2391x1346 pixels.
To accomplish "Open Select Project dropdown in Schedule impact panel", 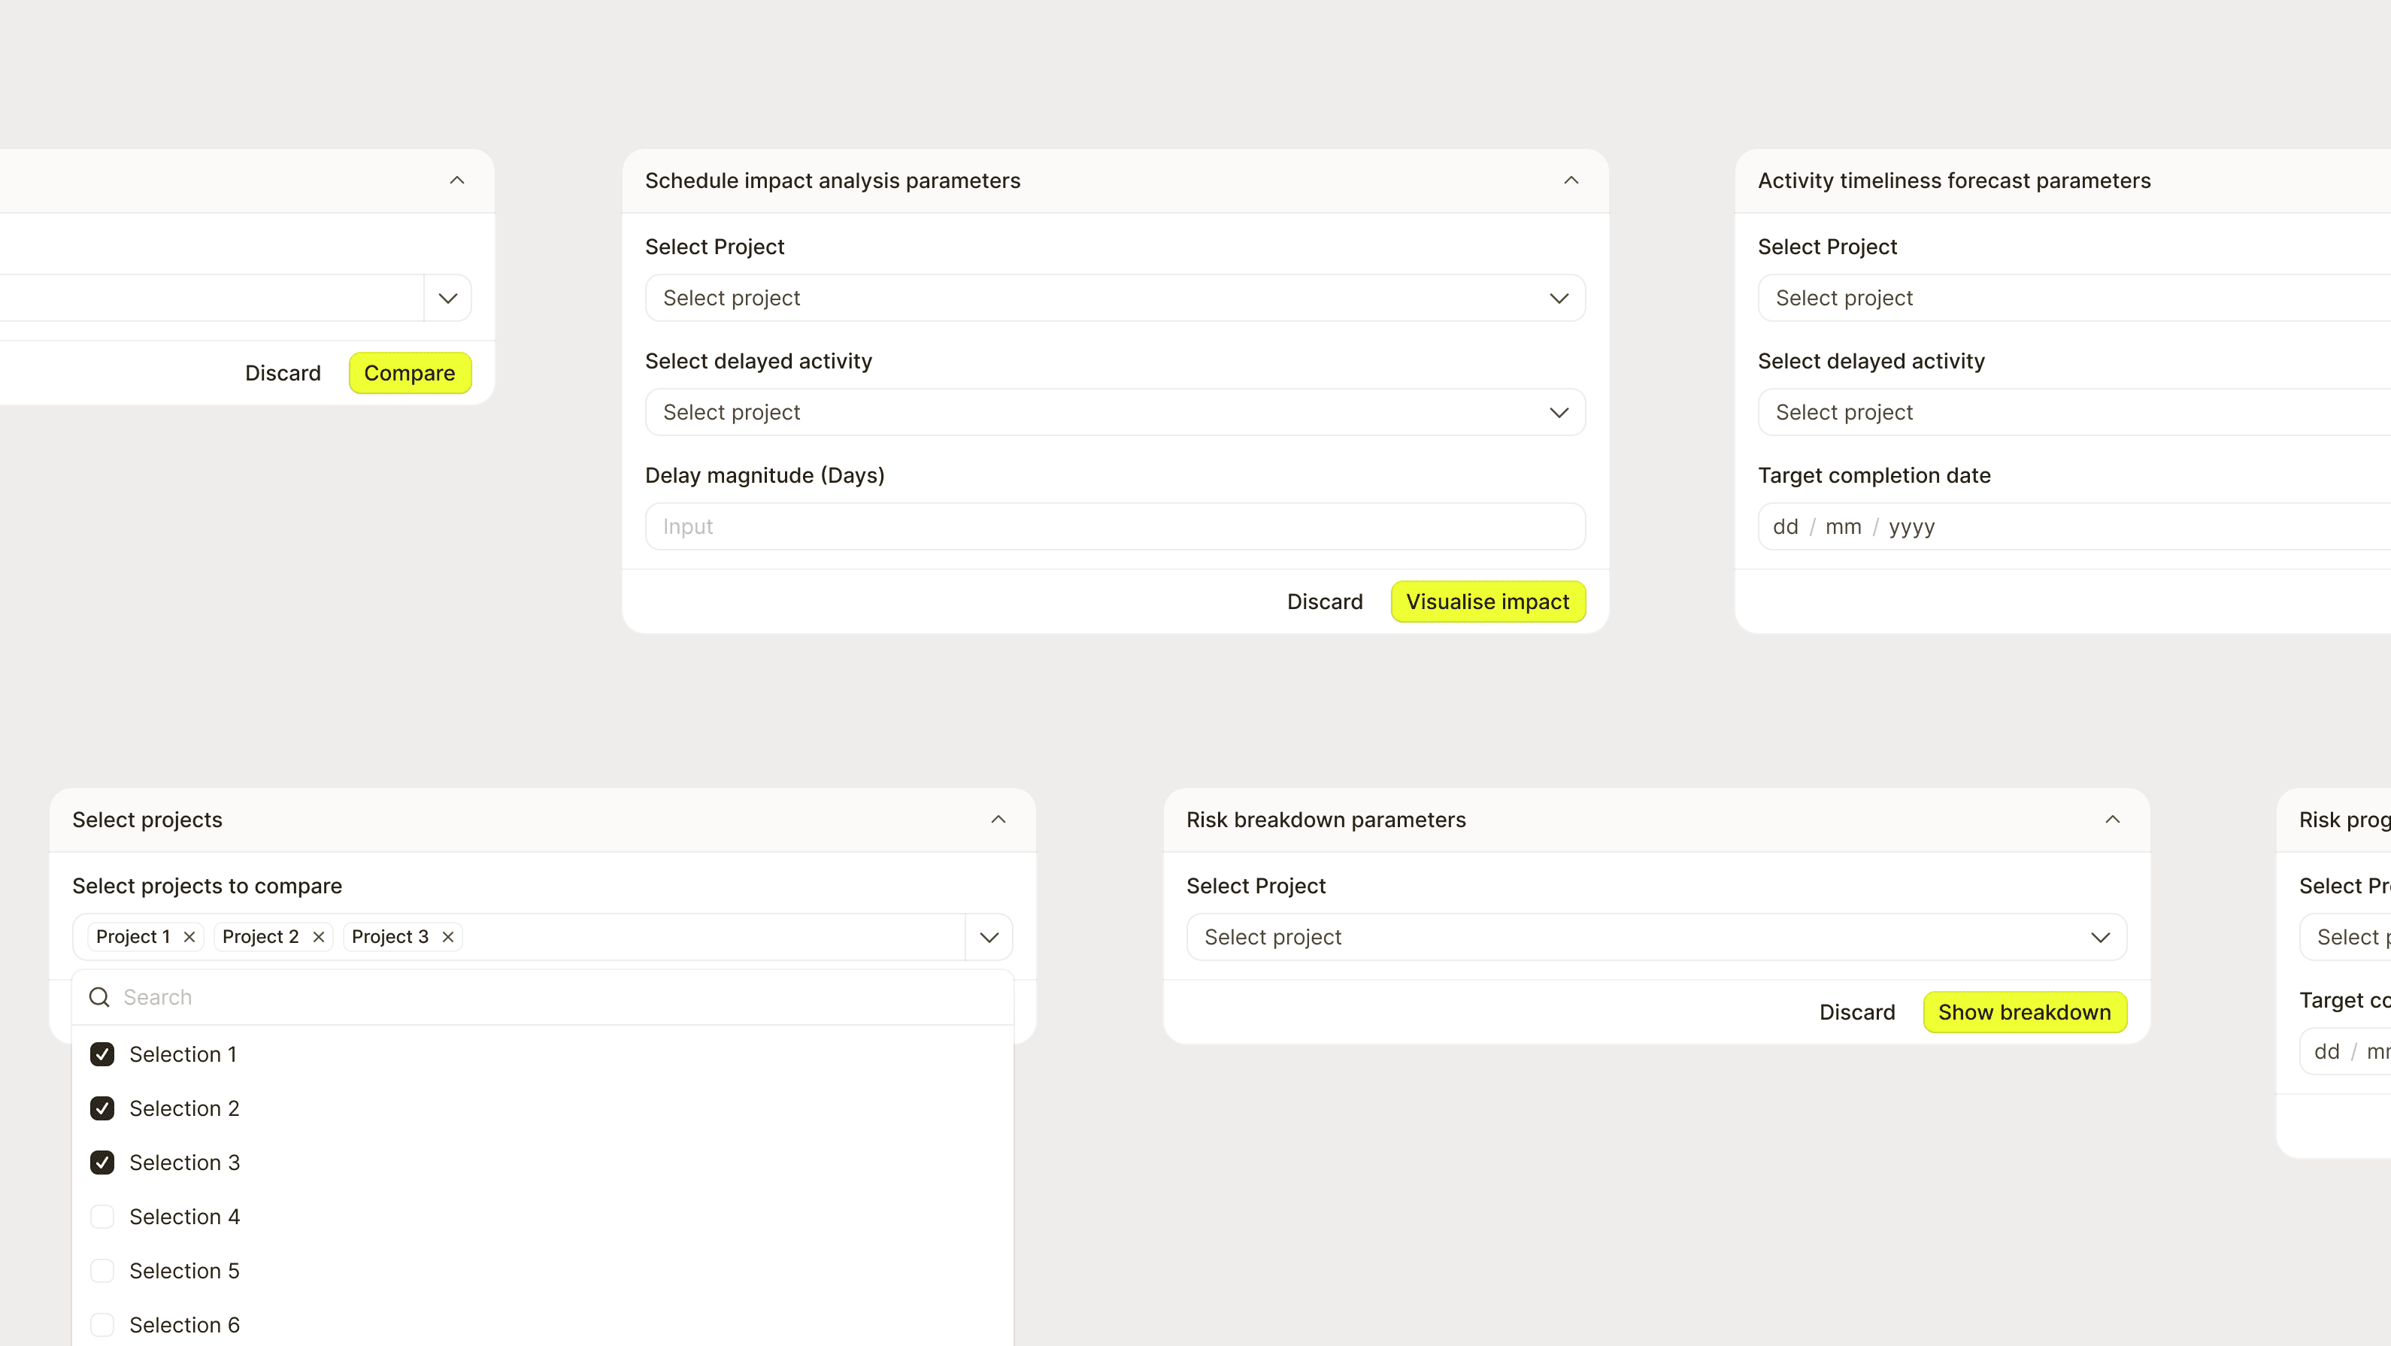I will point(1115,298).
